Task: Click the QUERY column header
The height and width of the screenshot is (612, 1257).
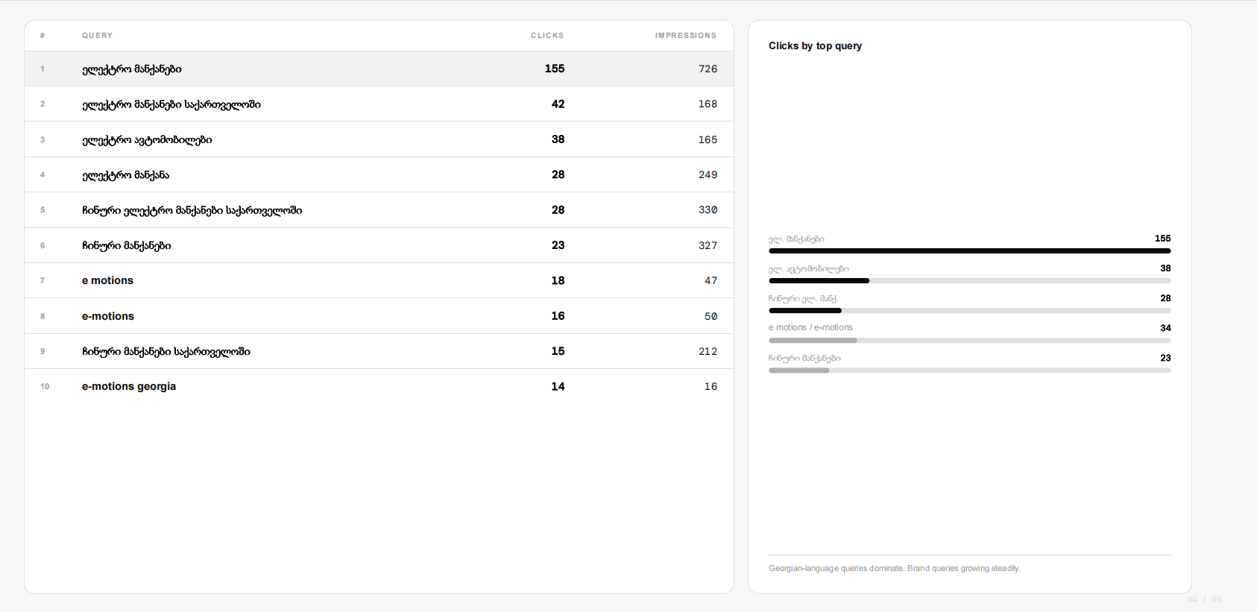Action: 98,35
